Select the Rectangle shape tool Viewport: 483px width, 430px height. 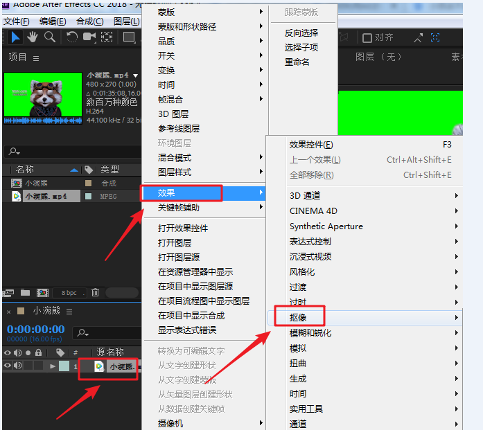click(x=129, y=37)
